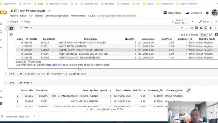Screen dimensions: 218x123
Task: Open data table help icon
Action: (x=216, y=35)
